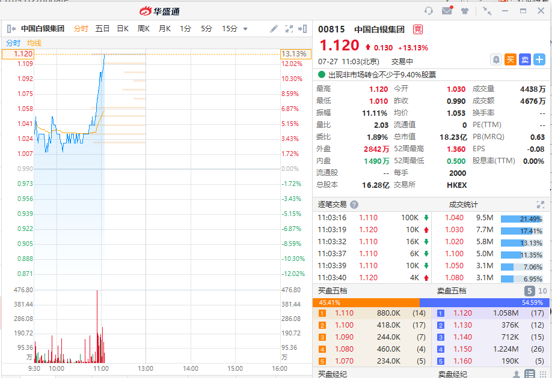Open help icon next to 逐笔交易
The image size is (552, 378).
(355, 205)
